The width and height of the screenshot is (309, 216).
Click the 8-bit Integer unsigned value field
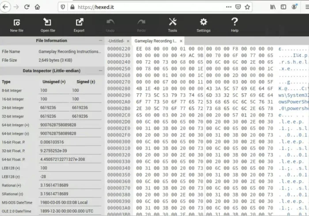54,91
